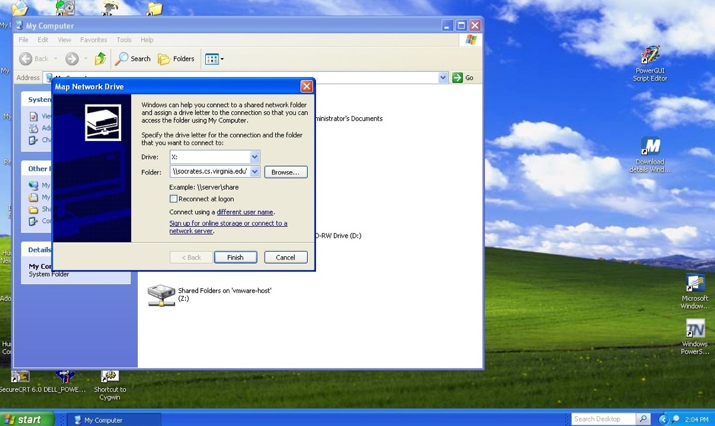The image size is (715, 426).
Task: Expand the Folder path dropdown
Action: 255,172
